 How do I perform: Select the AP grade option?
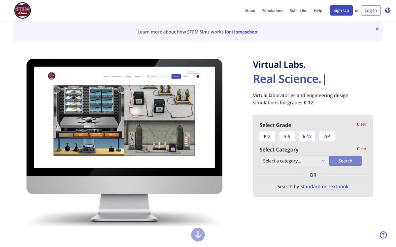click(327, 136)
